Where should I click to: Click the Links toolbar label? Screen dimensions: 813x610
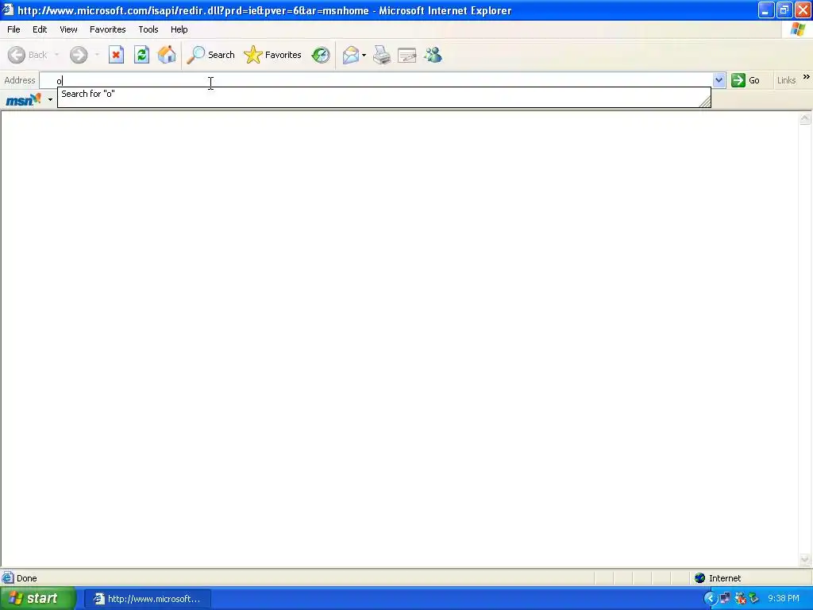click(786, 80)
